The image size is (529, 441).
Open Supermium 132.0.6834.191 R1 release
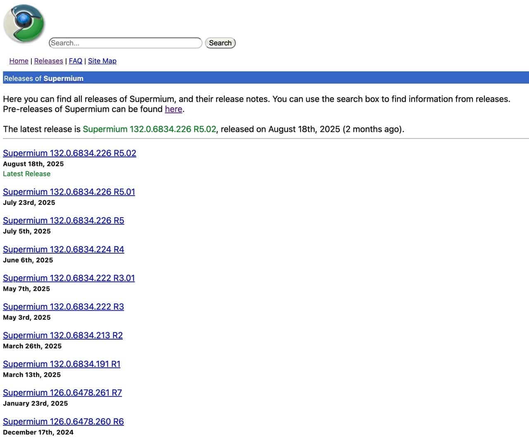[62, 364]
